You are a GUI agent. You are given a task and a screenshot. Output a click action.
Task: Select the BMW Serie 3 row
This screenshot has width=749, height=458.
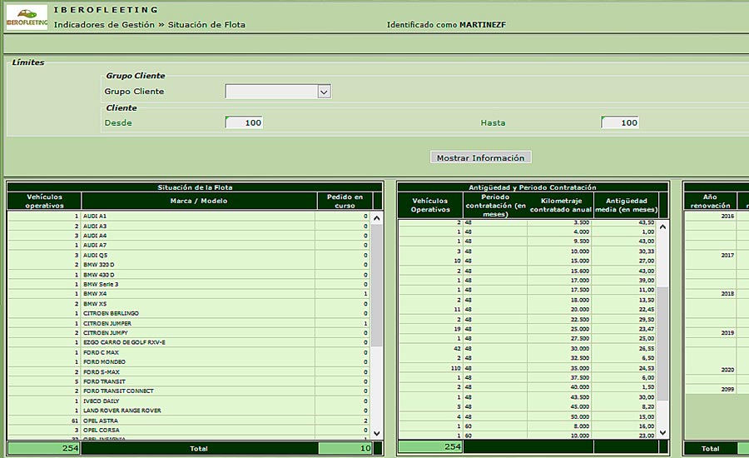pyautogui.click(x=188, y=285)
